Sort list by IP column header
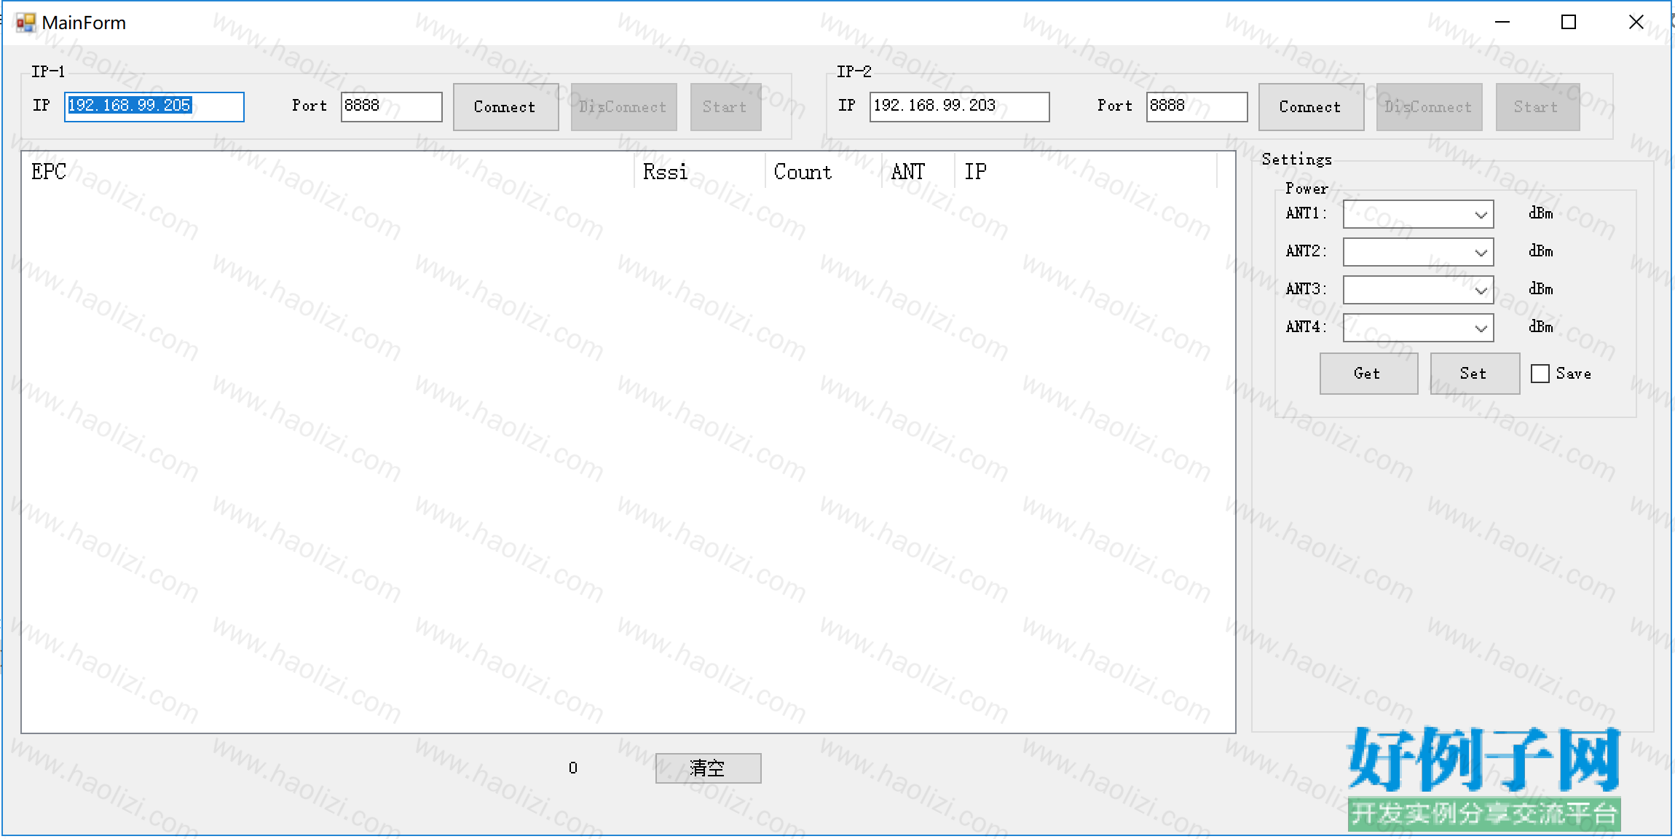 (x=1086, y=172)
